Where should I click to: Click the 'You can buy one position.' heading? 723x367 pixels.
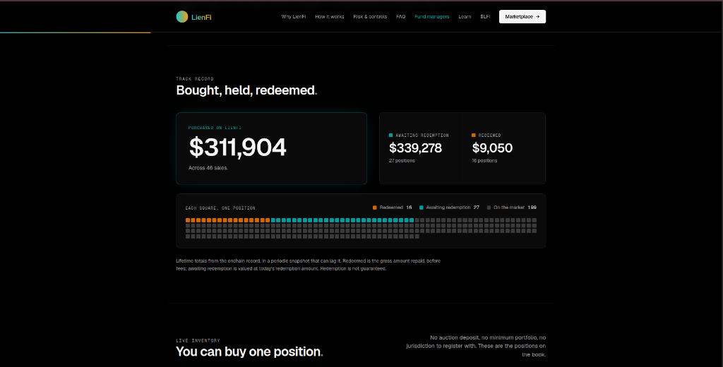(249, 351)
